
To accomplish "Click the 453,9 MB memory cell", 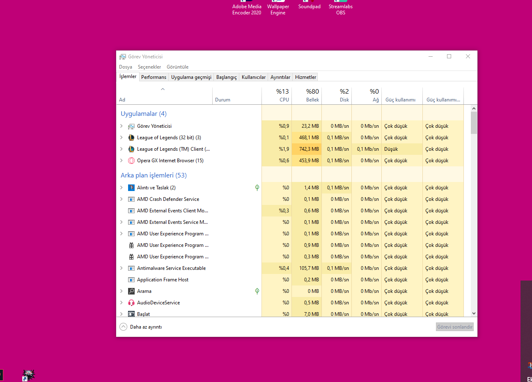I will pos(307,161).
